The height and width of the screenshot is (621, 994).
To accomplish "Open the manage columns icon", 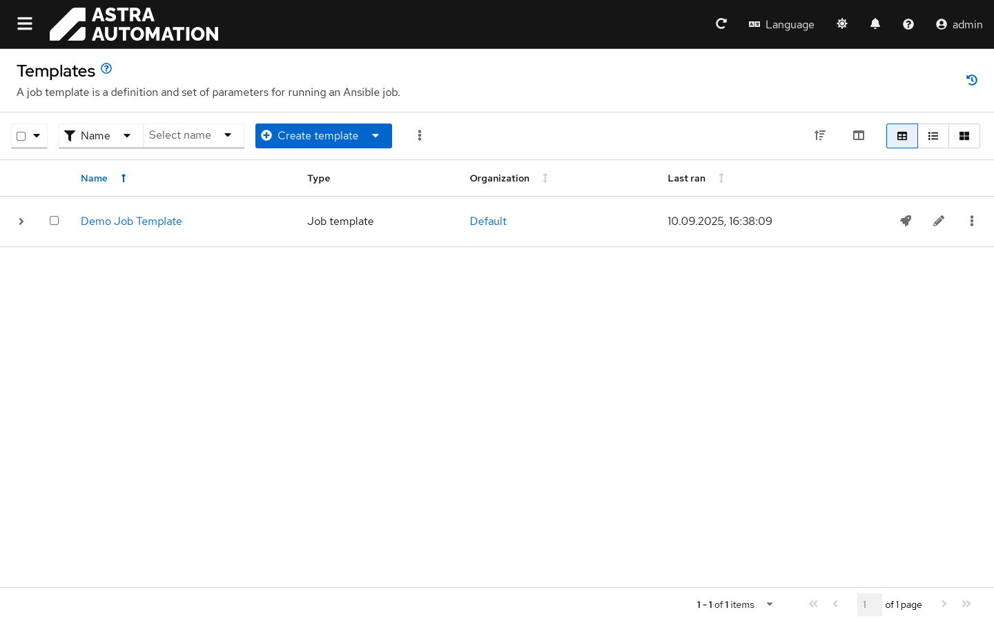I will 859,136.
